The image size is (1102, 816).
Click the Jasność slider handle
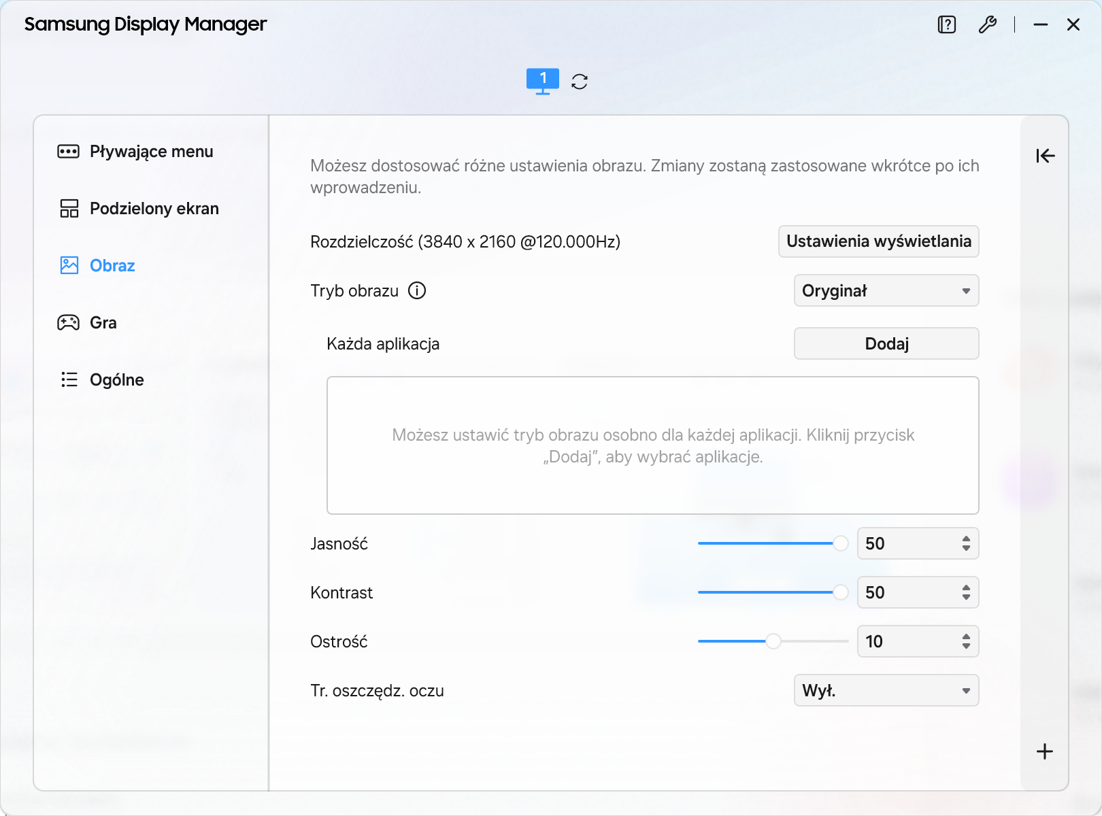[841, 543]
